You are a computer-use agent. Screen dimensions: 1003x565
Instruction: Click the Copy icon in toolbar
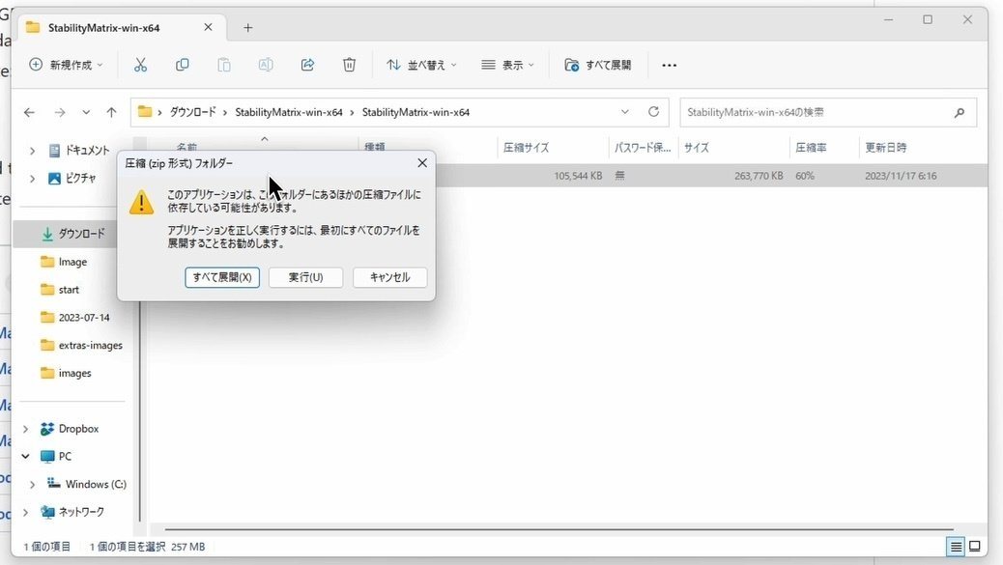point(182,65)
